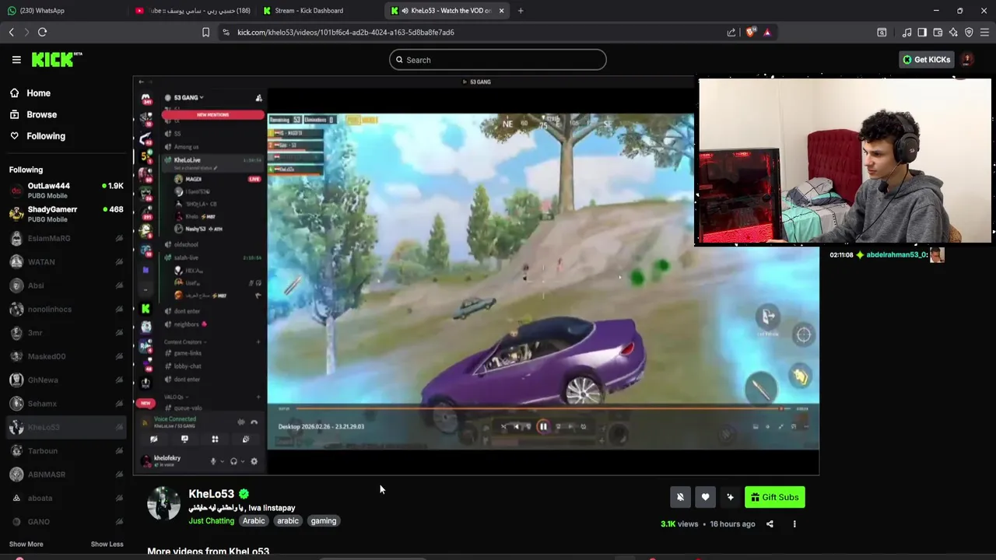The width and height of the screenshot is (996, 560).
Task: Open the Brave Shields panel
Action: [x=750, y=32]
